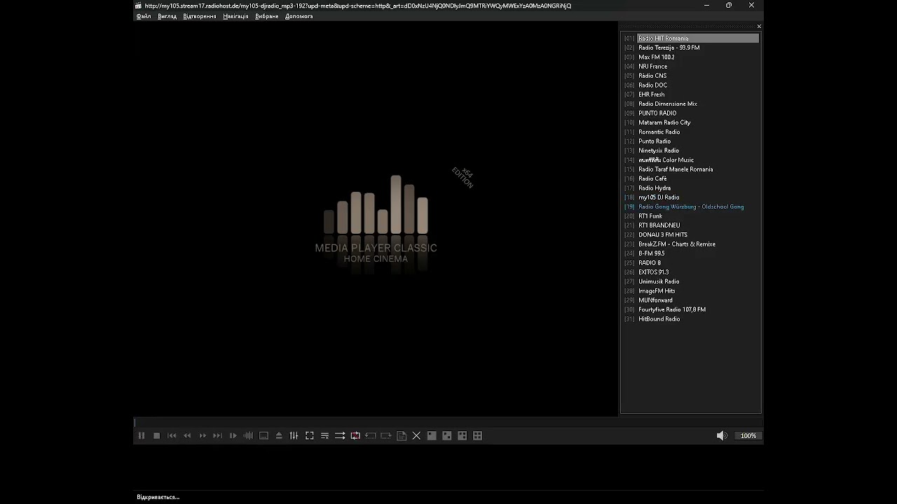
Task: Open file properties document icon
Action: click(x=402, y=435)
